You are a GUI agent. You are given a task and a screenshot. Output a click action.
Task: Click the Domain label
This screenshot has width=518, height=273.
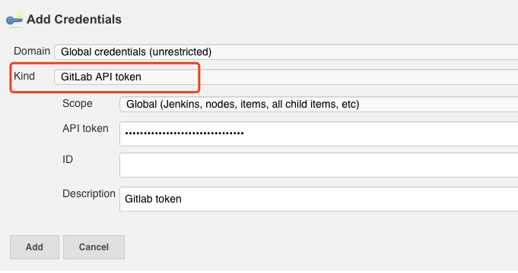[x=32, y=51]
